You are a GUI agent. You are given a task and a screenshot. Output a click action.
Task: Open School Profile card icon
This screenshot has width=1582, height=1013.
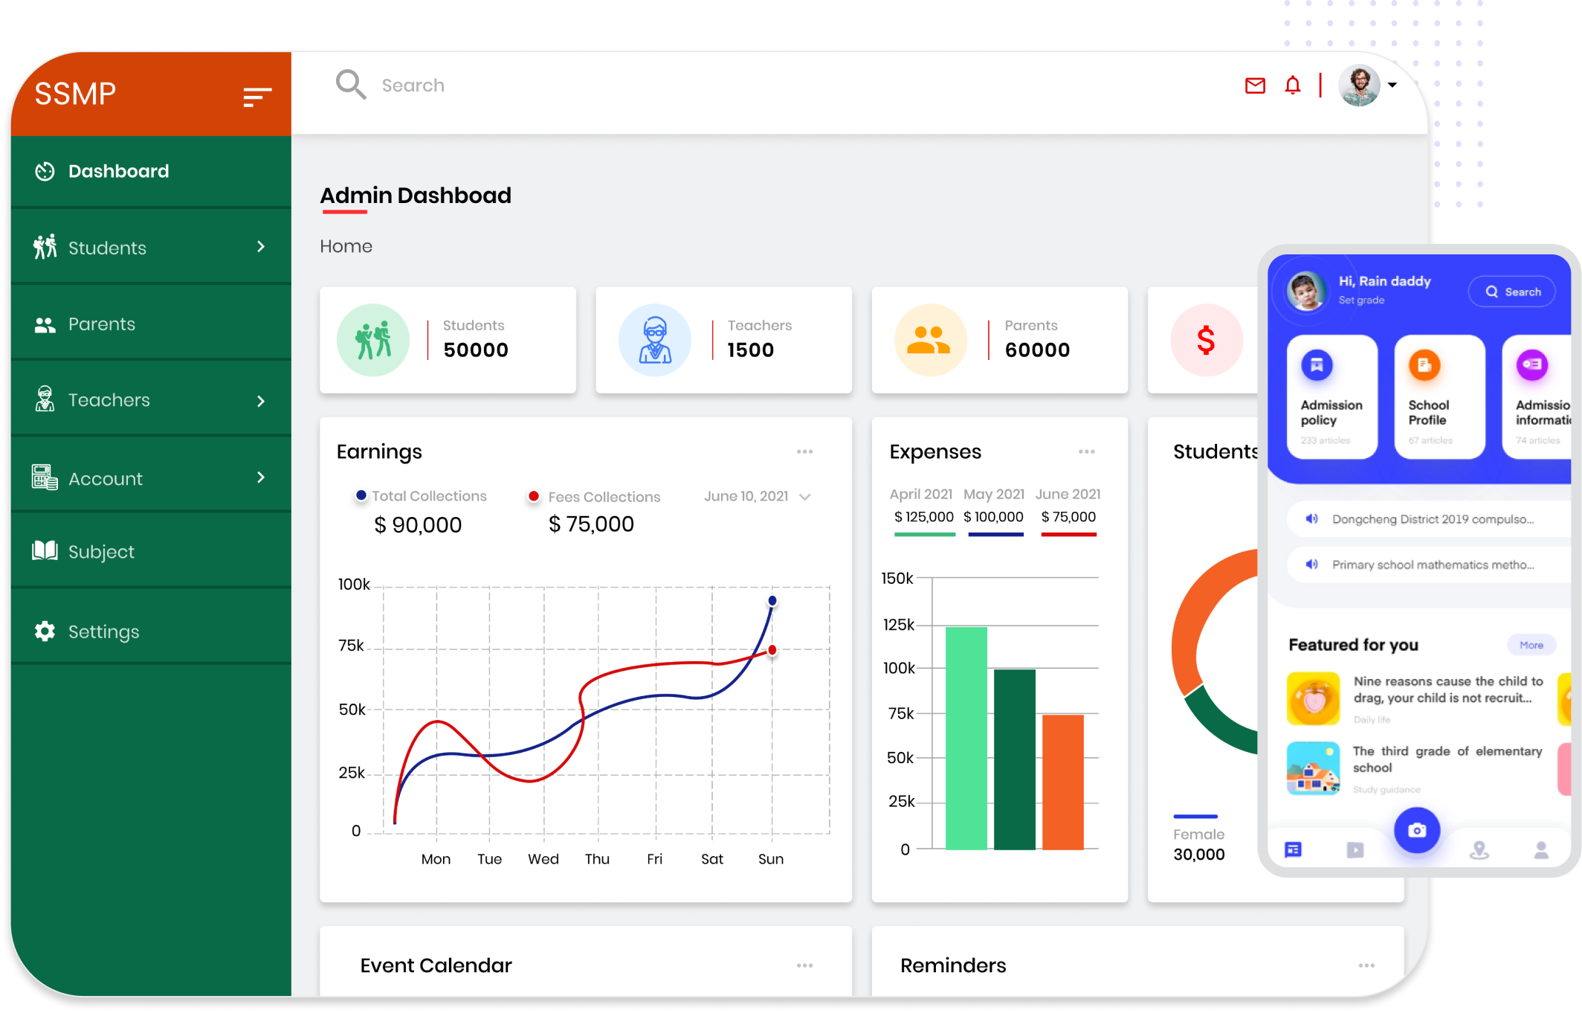(1424, 365)
